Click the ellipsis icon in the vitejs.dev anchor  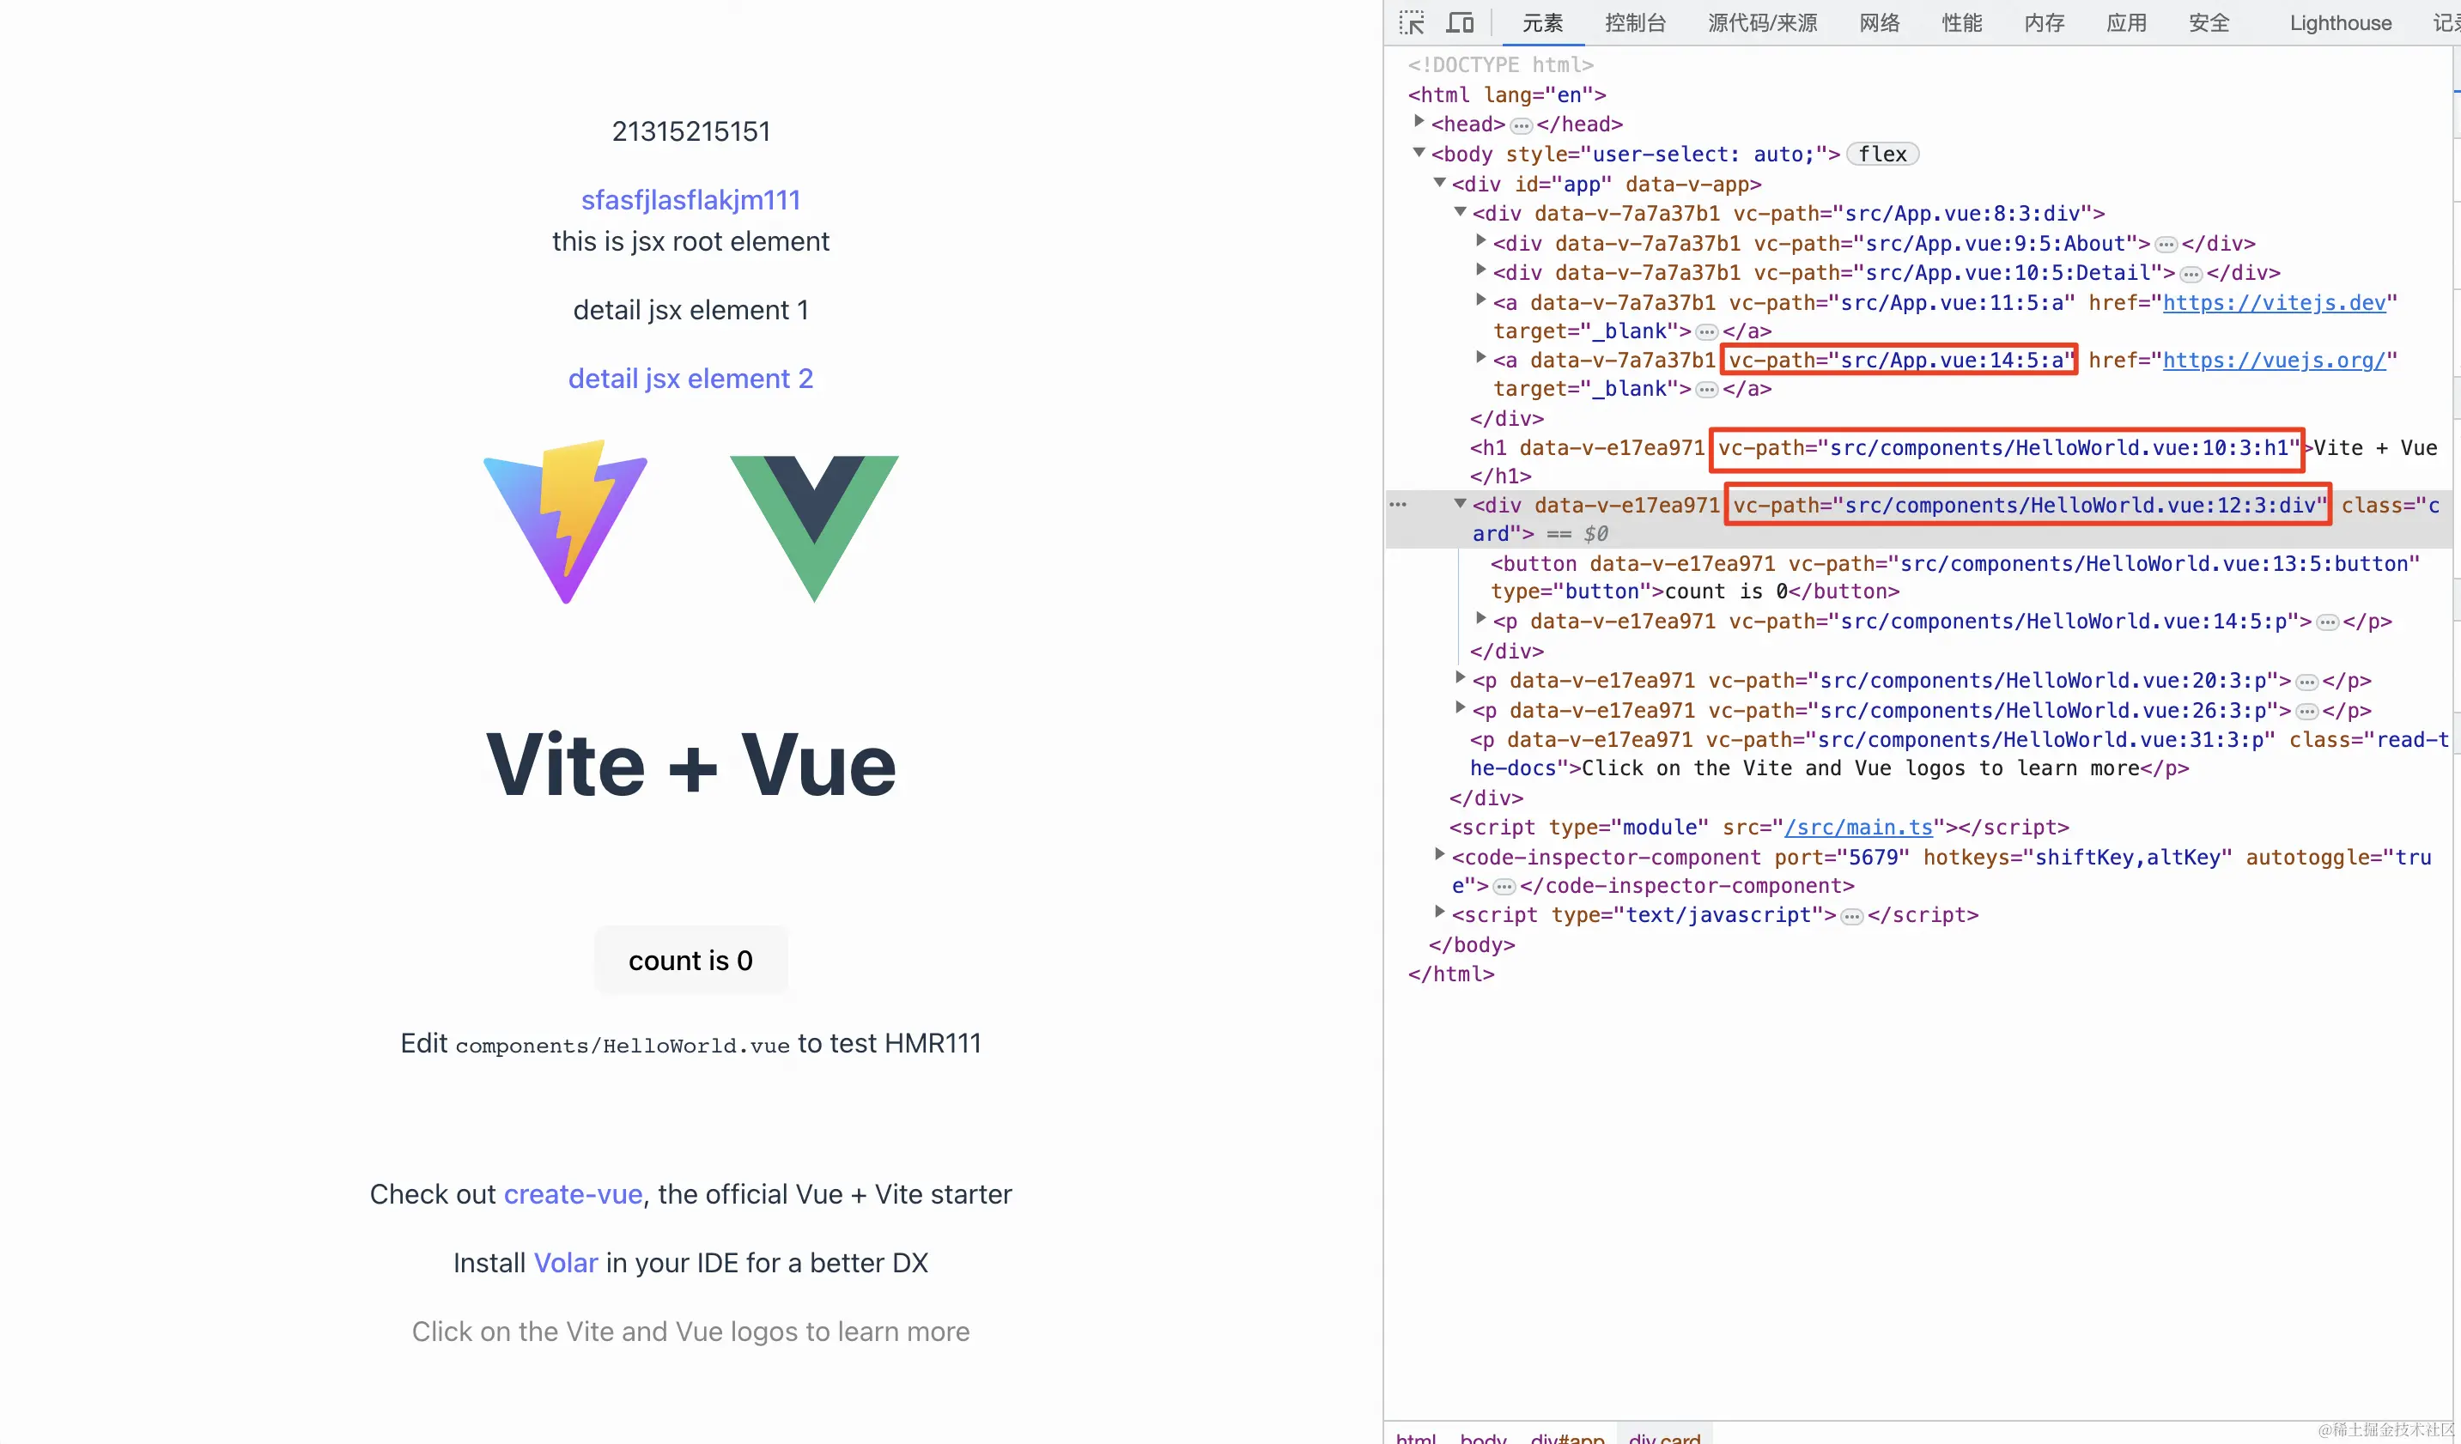(1707, 331)
